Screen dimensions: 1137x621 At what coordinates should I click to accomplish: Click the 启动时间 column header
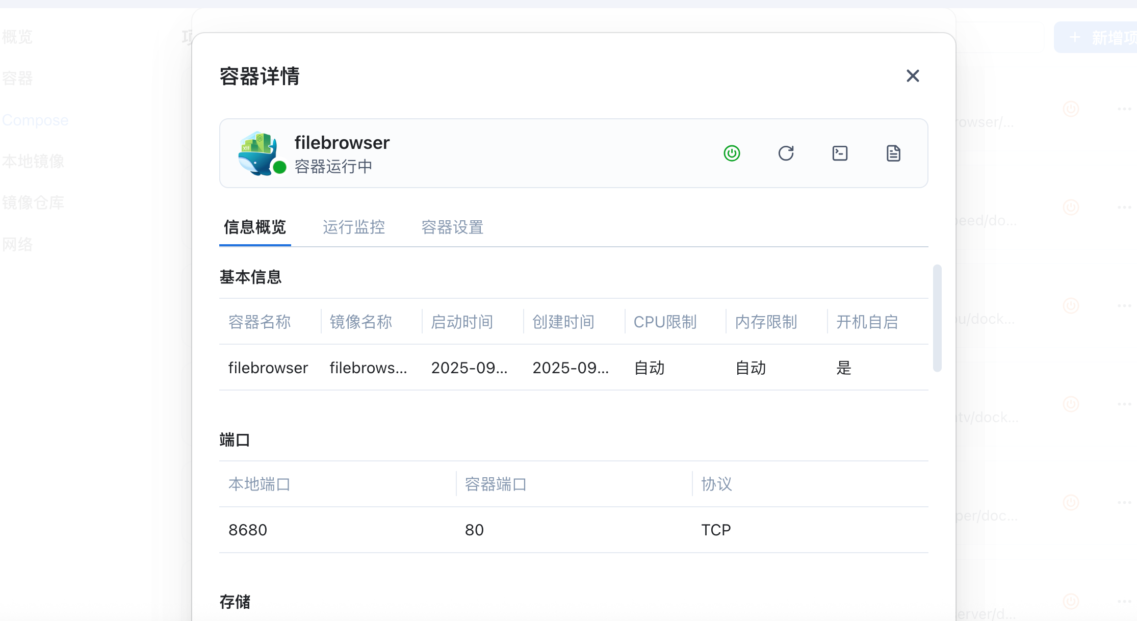click(x=462, y=322)
